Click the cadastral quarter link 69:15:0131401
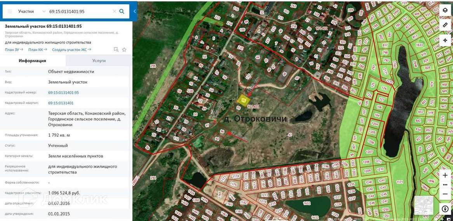The height and width of the screenshot is (221, 453). tap(61, 103)
